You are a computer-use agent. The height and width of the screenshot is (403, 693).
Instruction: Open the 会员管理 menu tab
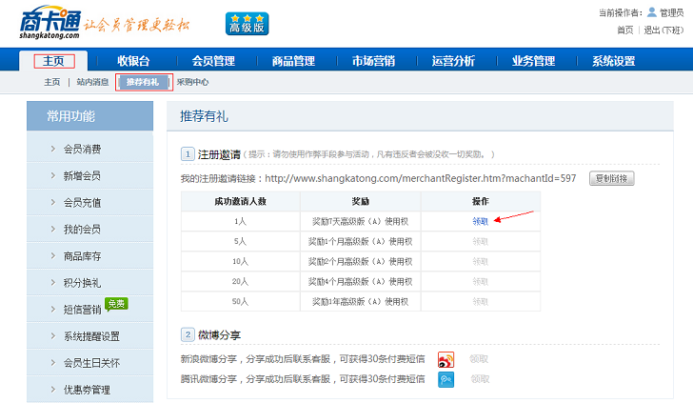tap(213, 61)
